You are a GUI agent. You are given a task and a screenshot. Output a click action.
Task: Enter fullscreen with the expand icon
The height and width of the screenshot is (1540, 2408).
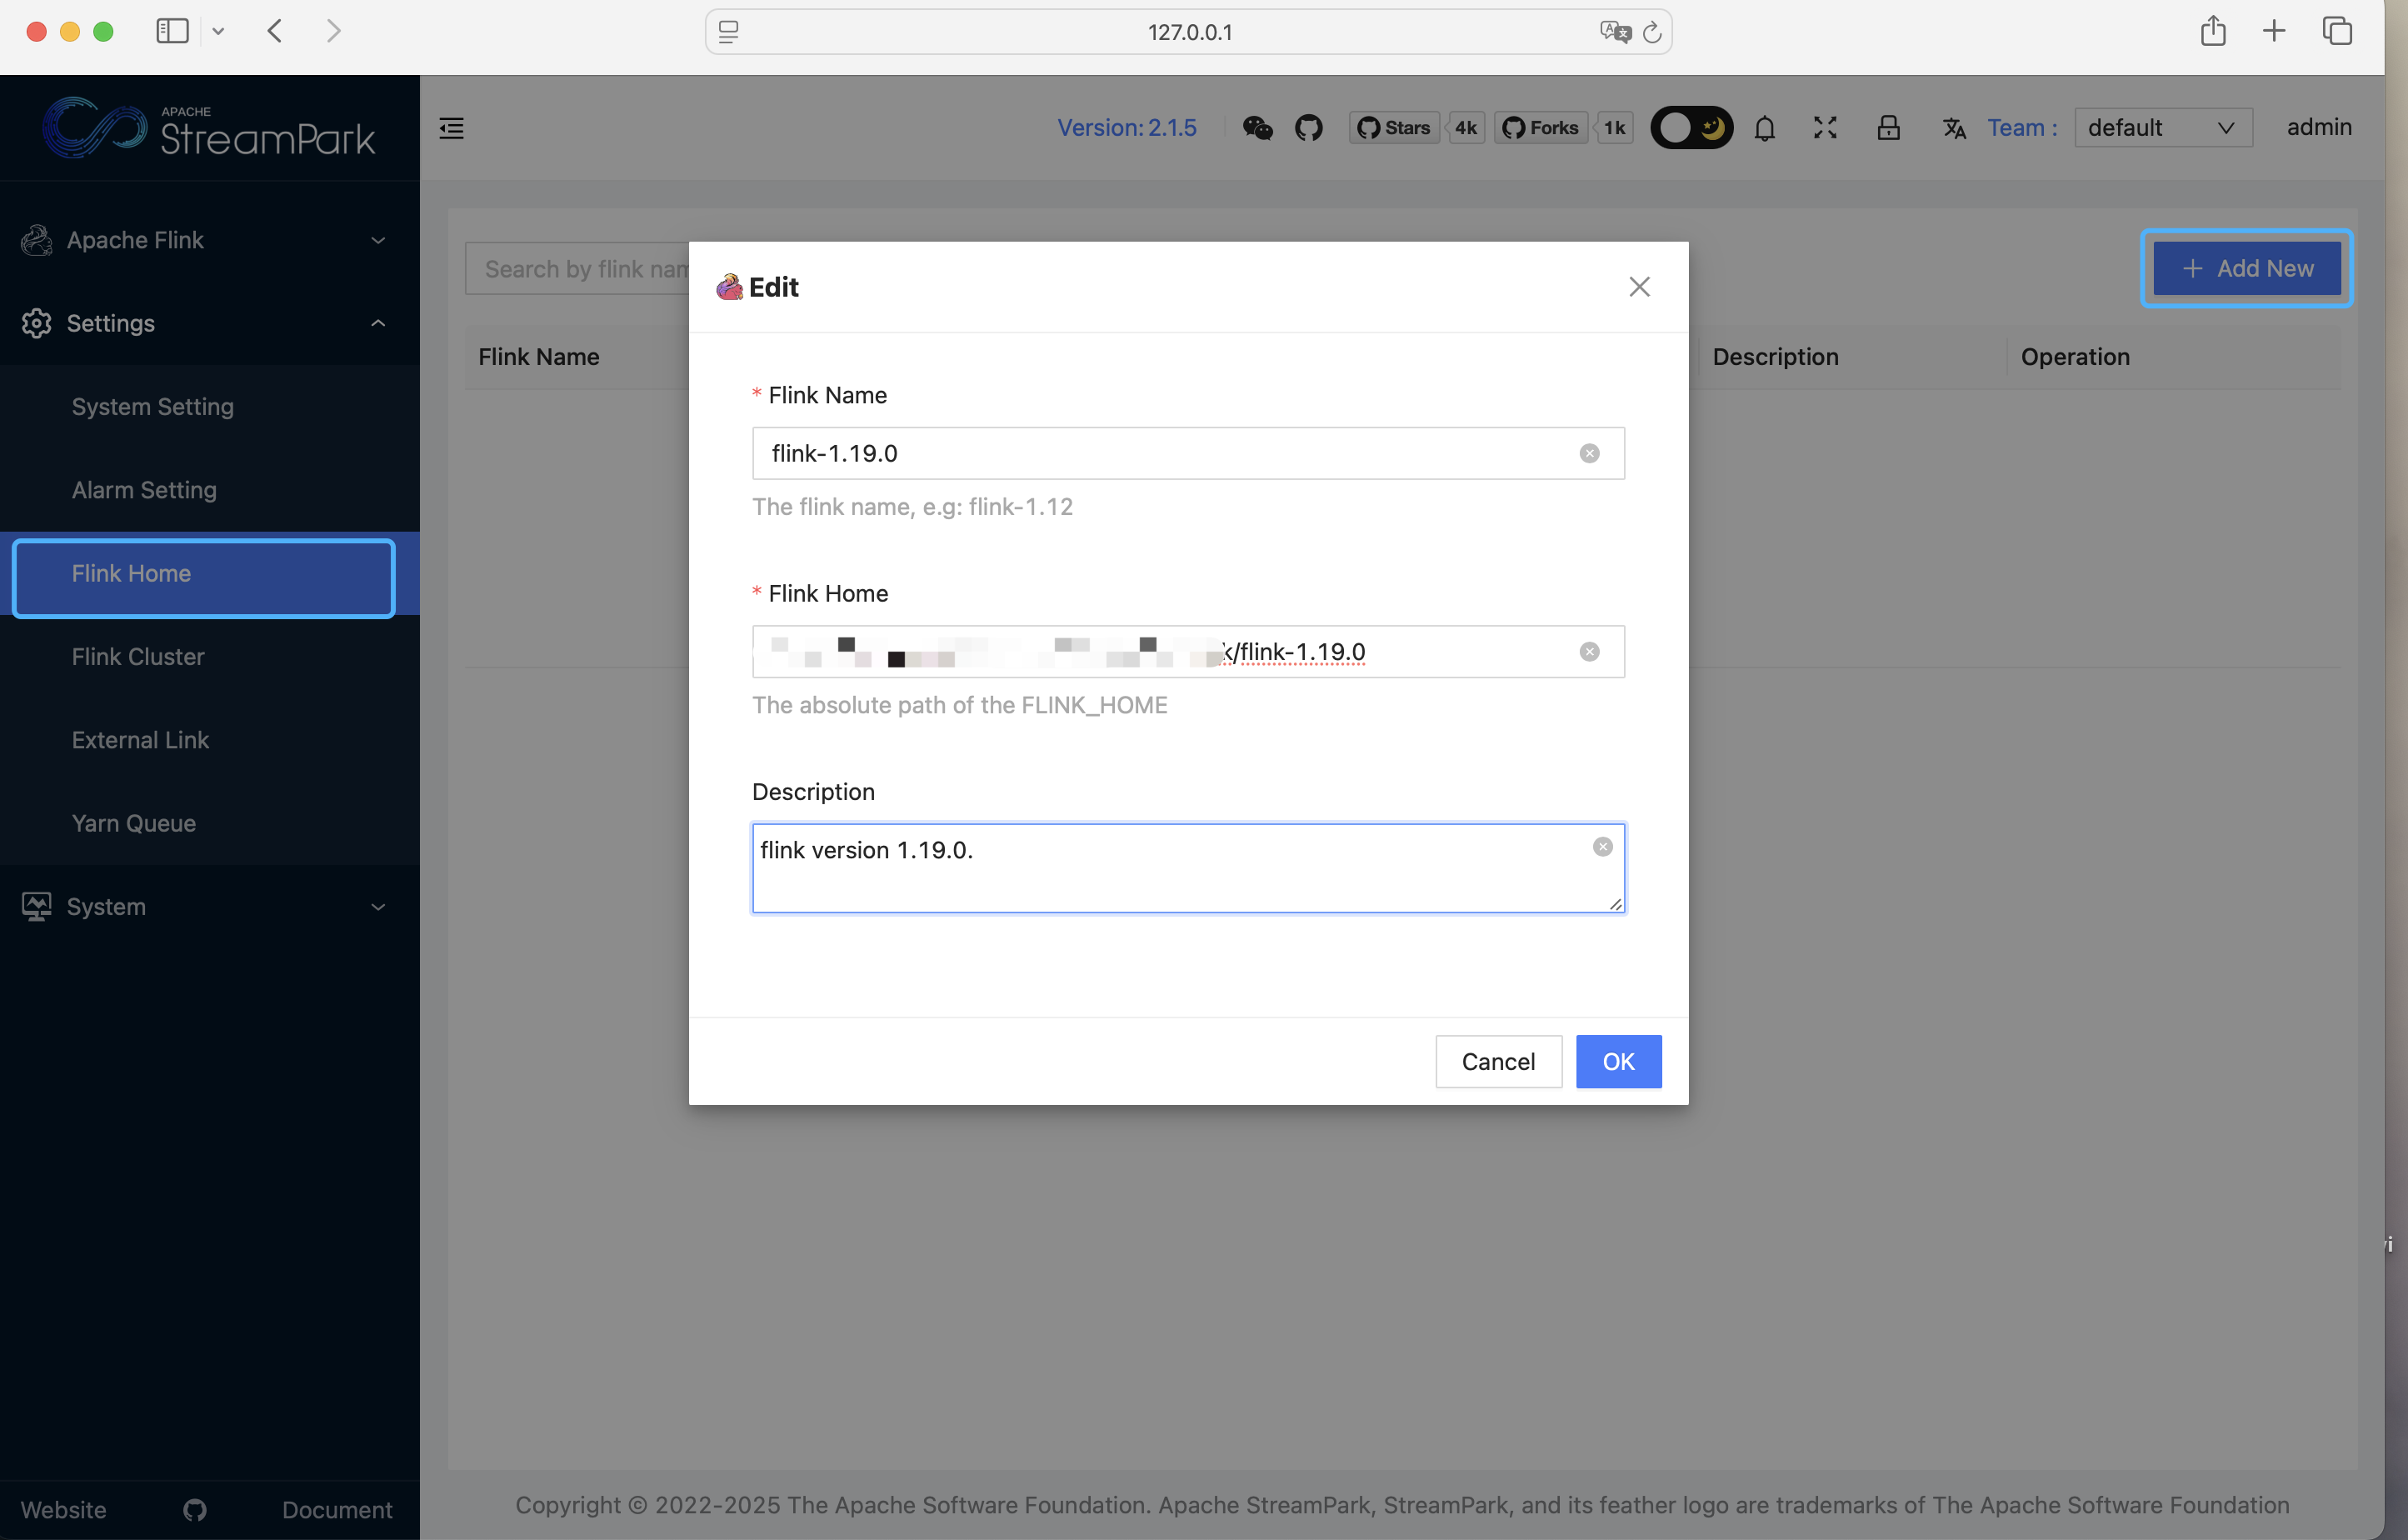(1825, 128)
